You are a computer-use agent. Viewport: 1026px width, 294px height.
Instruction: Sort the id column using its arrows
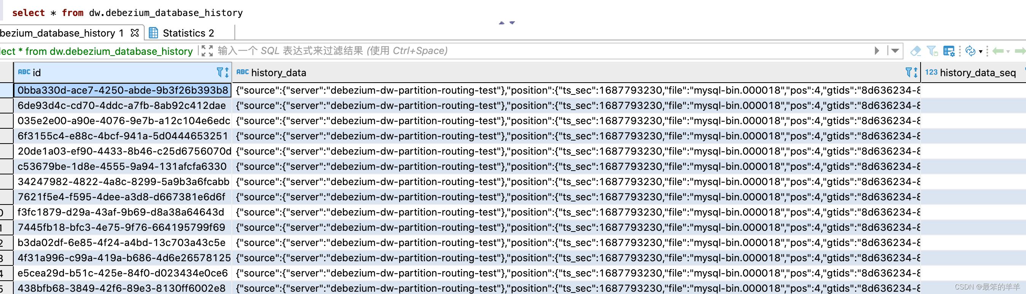pos(227,72)
